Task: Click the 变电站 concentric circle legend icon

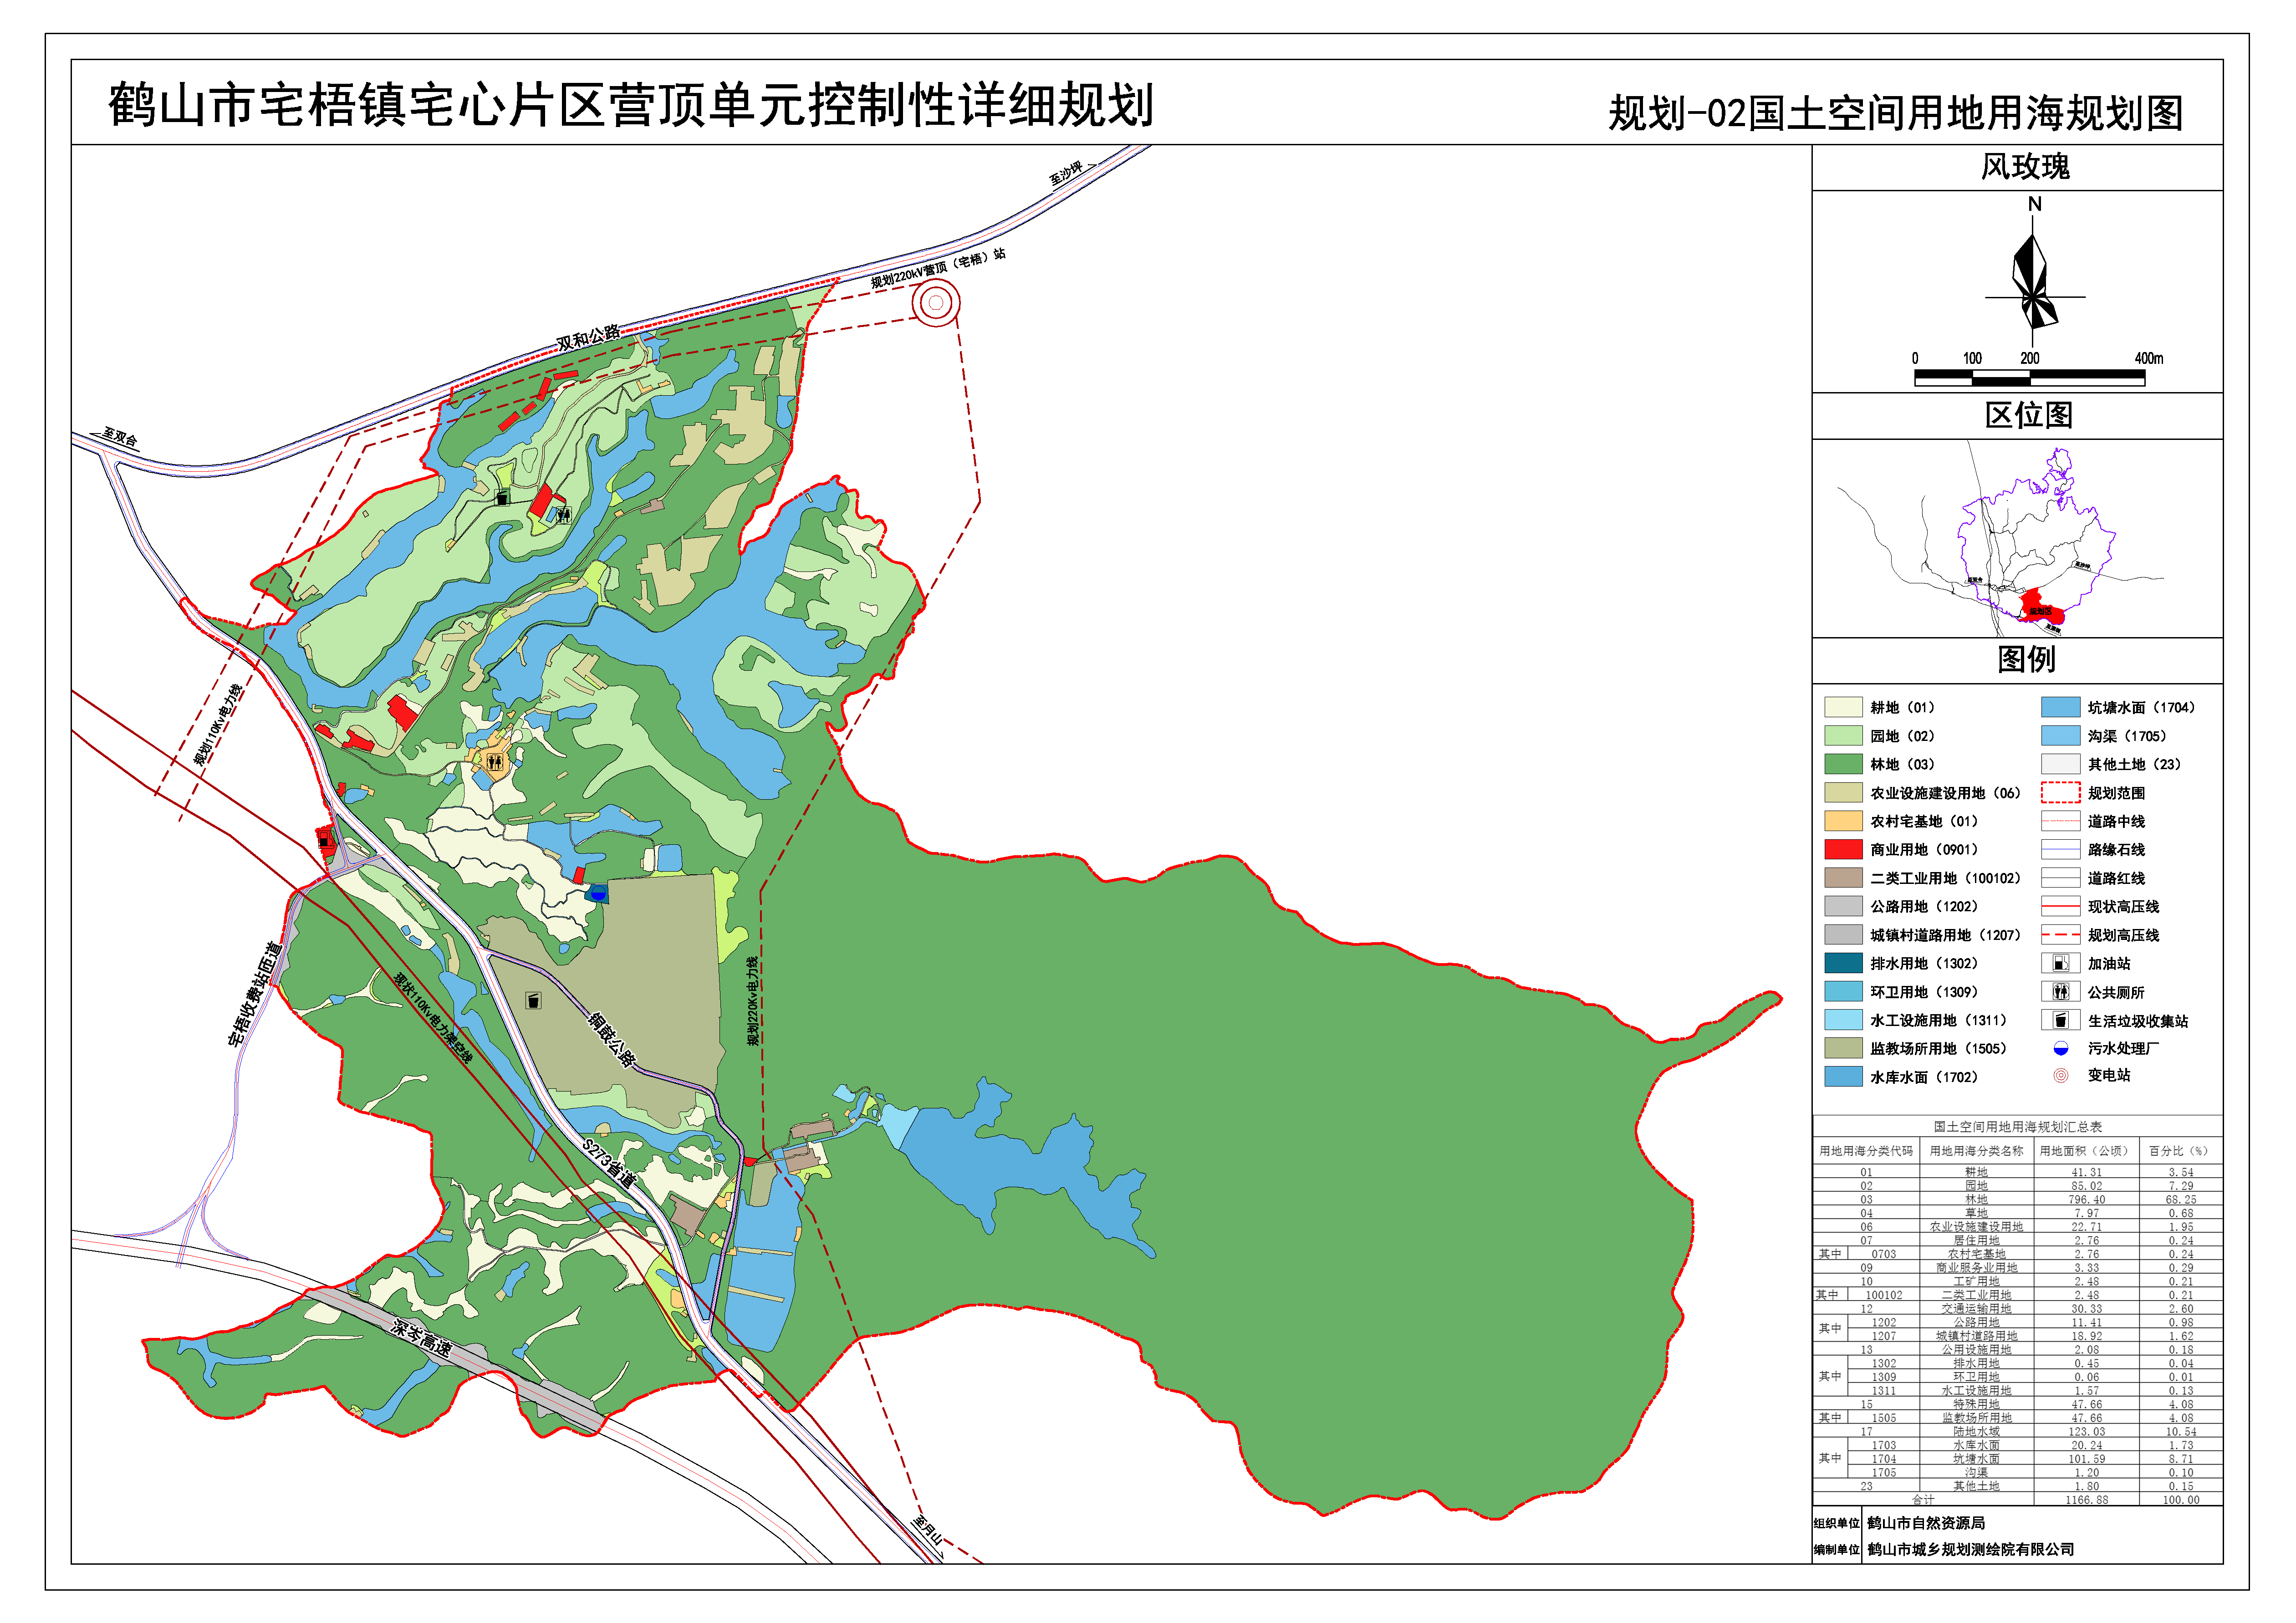Action: pos(2060,1075)
